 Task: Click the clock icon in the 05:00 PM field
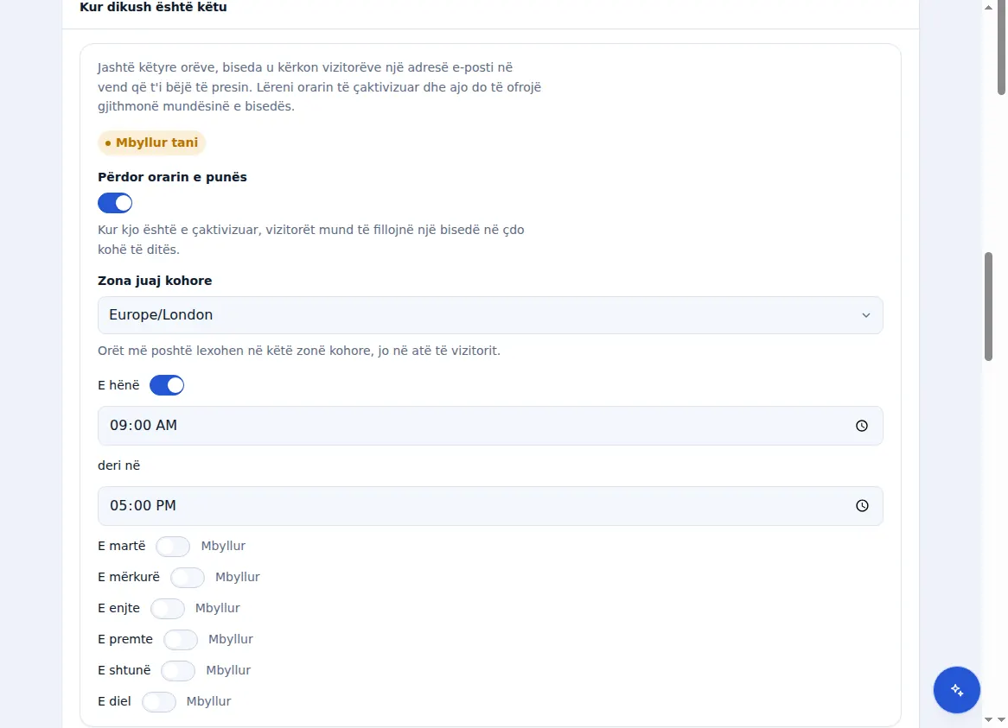point(861,506)
